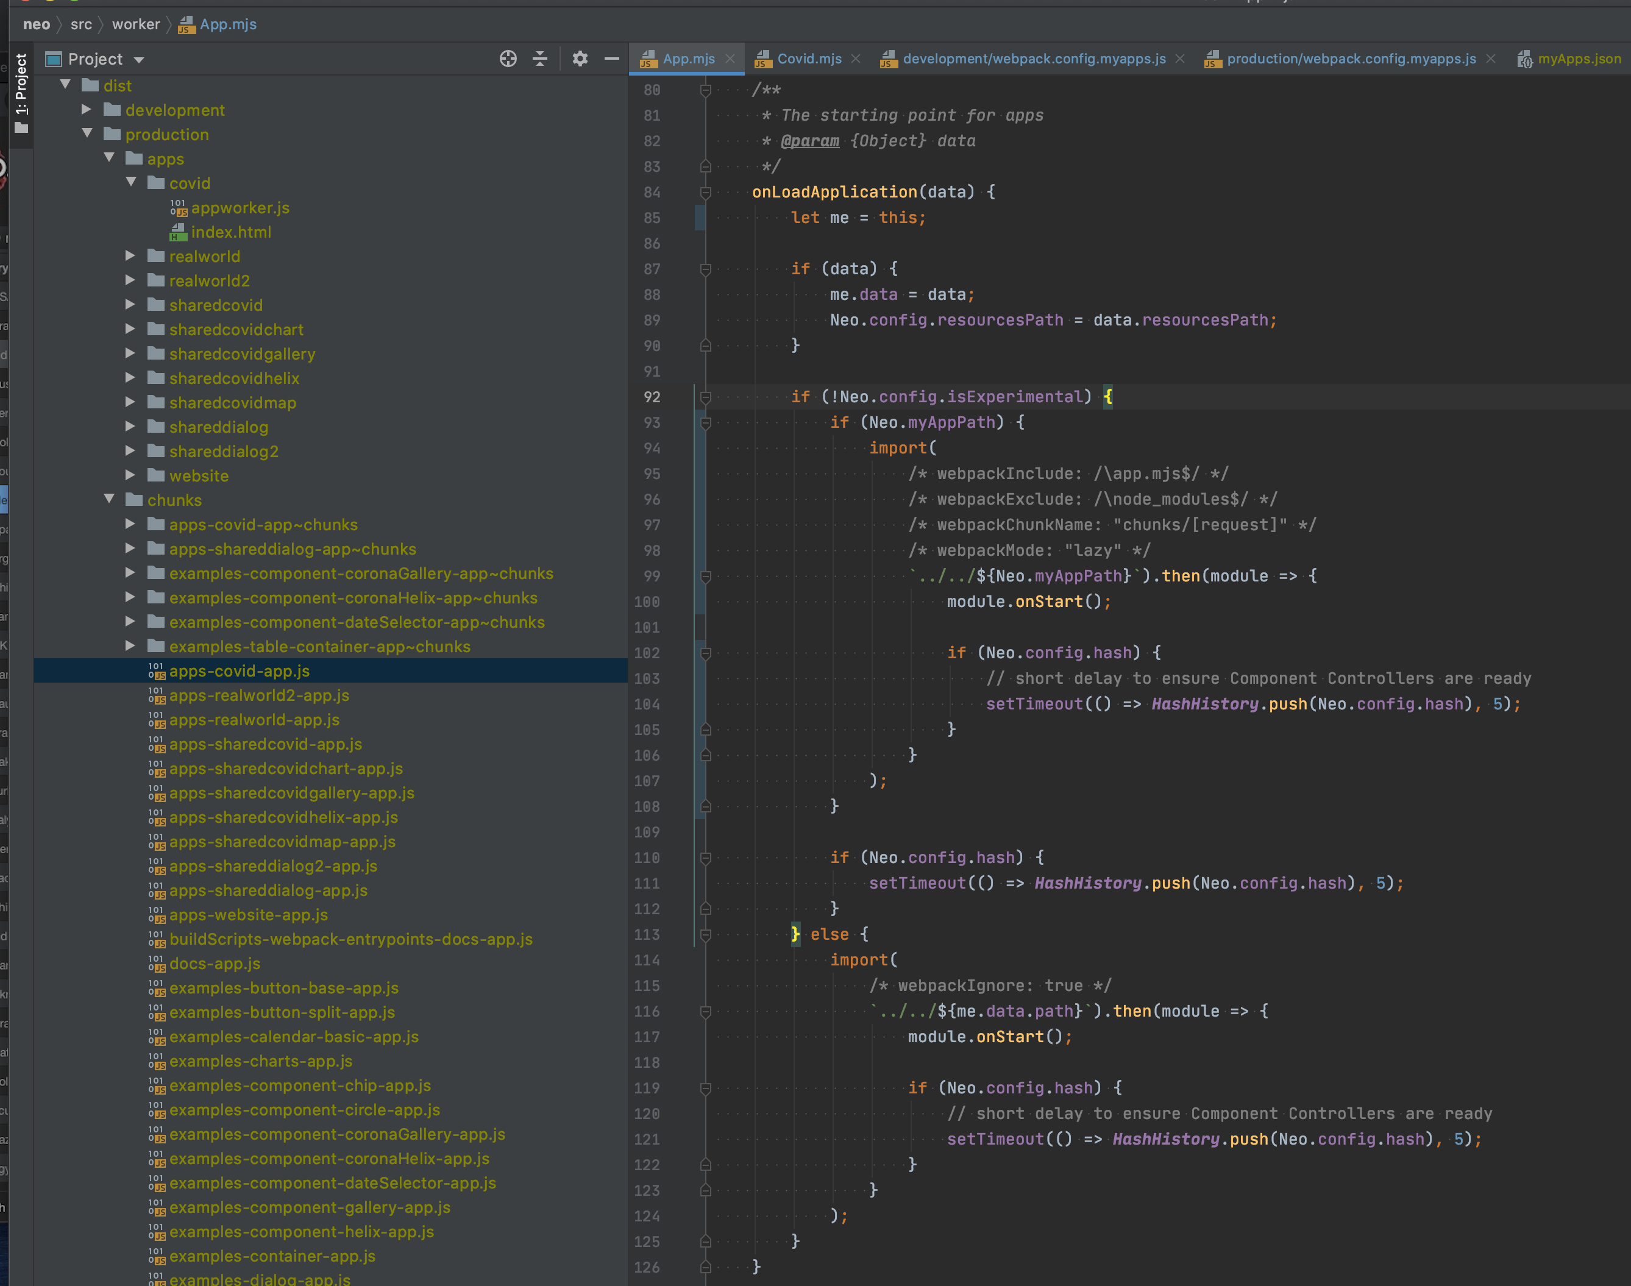Expand the development folder
Screen dimensions: 1631x1286
click(x=87, y=110)
